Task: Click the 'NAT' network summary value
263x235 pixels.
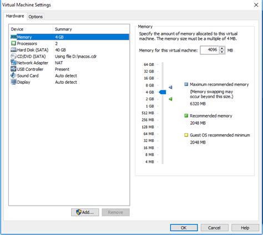Action: tap(59, 63)
